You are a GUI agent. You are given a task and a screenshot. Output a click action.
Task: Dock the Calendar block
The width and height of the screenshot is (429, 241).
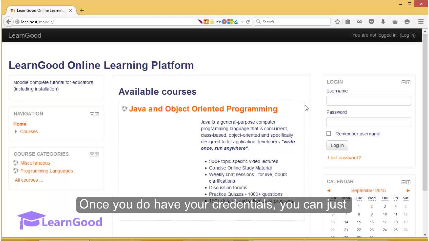click(408, 182)
